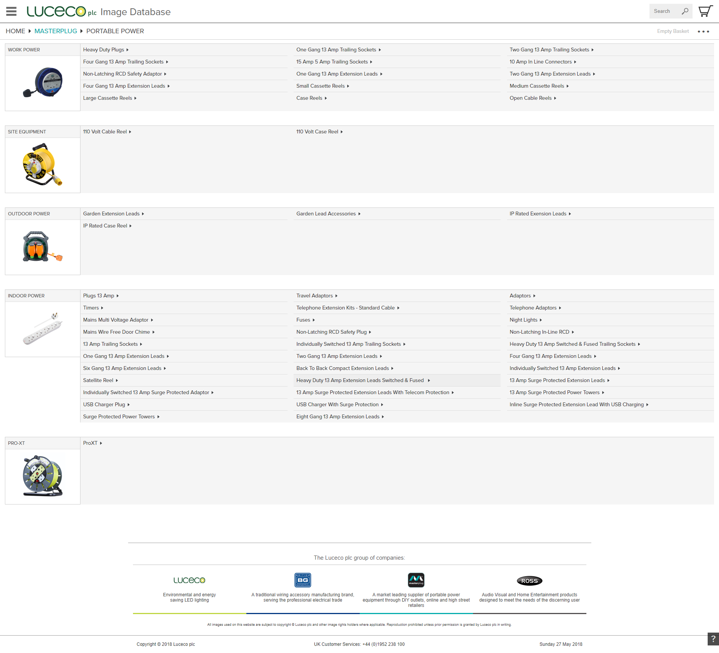Open Night Lights category
The width and height of the screenshot is (719, 653).
tap(526, 320)
